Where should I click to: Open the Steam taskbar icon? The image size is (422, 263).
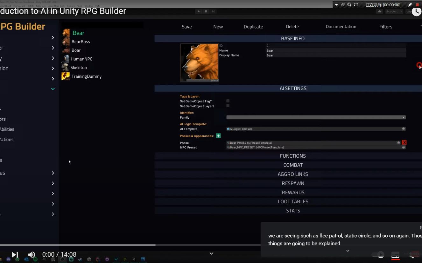80,259
